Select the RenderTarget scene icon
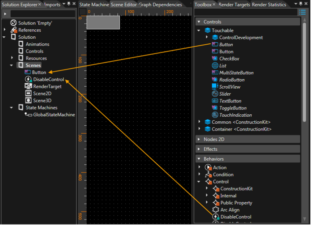This screenshot has width=311, height=225. coord(28,86)
